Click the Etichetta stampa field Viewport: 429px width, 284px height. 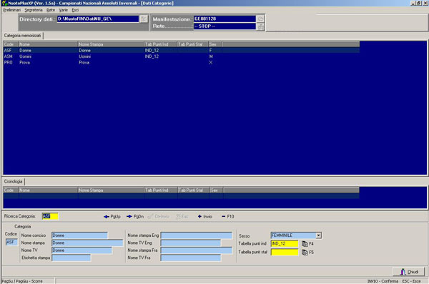pos(71,258)
